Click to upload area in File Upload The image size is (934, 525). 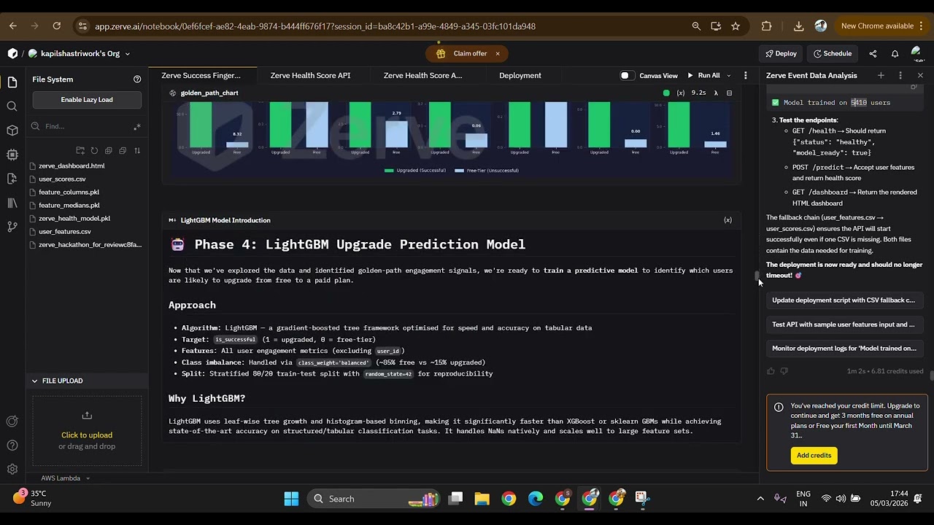[87, 432]
